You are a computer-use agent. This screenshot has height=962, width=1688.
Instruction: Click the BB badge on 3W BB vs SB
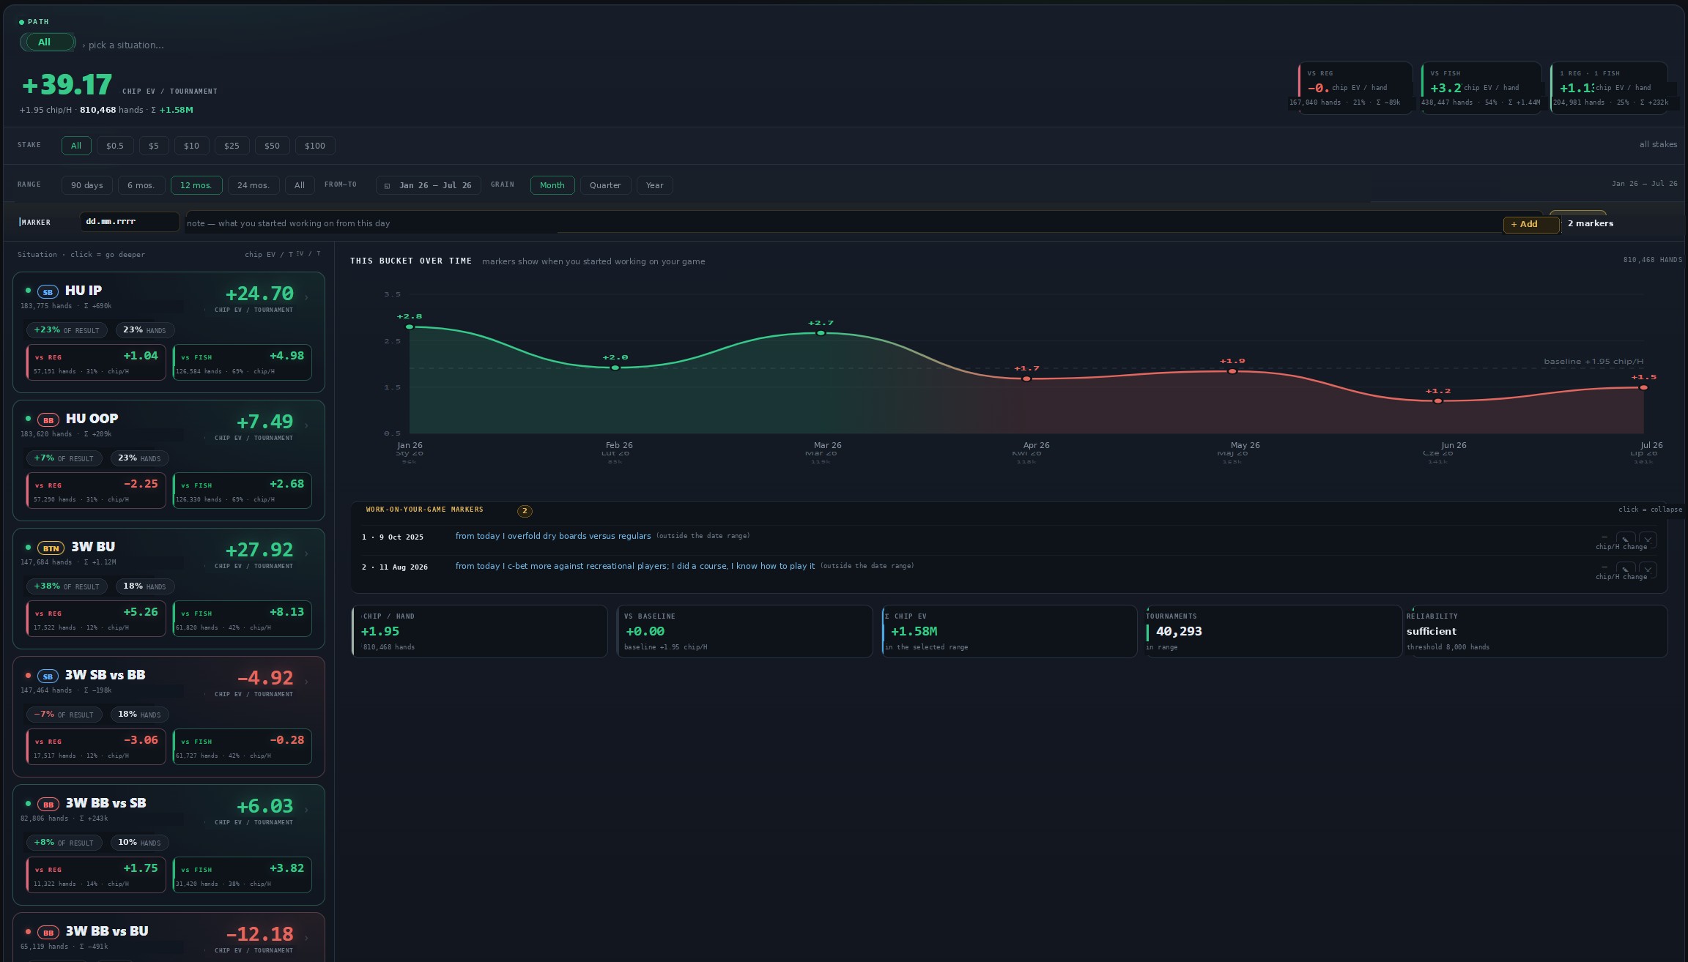pos(48,804)
